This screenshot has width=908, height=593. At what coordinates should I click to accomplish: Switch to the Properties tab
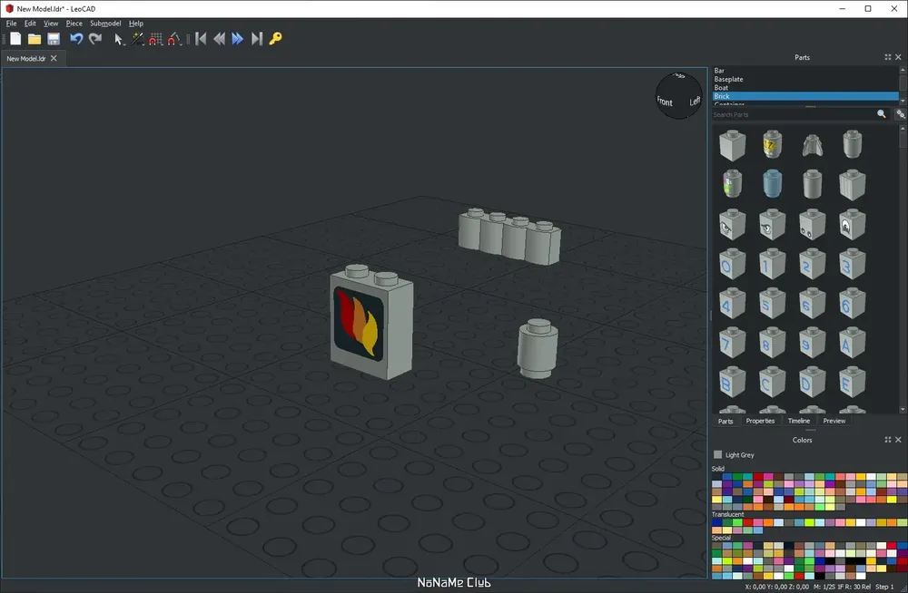click(x=760, y=421)
